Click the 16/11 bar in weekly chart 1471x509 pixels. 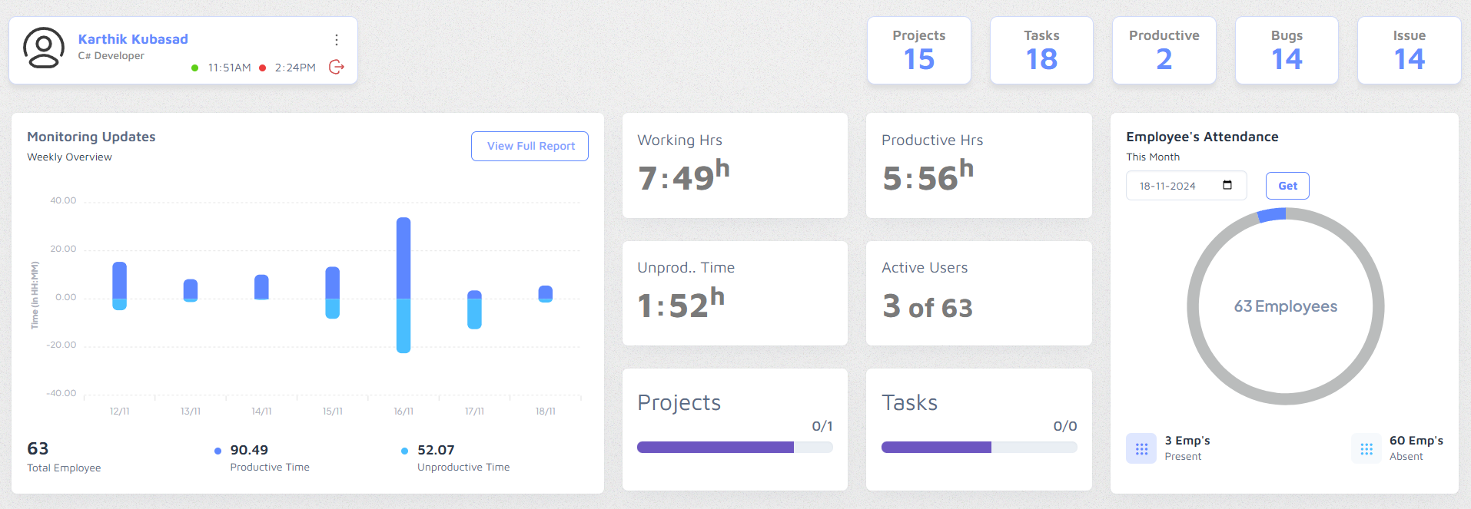coord(403,284)
